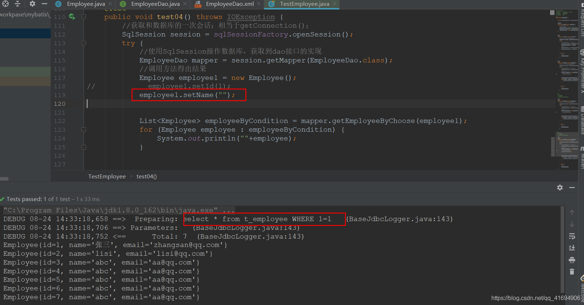Hide the project panel with minus icon
The width and height of the screenshot is (584, 305).
tap(45, 4)
